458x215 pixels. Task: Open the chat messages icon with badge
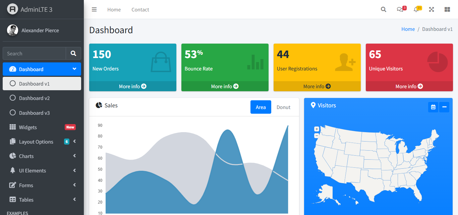[400, 9]
